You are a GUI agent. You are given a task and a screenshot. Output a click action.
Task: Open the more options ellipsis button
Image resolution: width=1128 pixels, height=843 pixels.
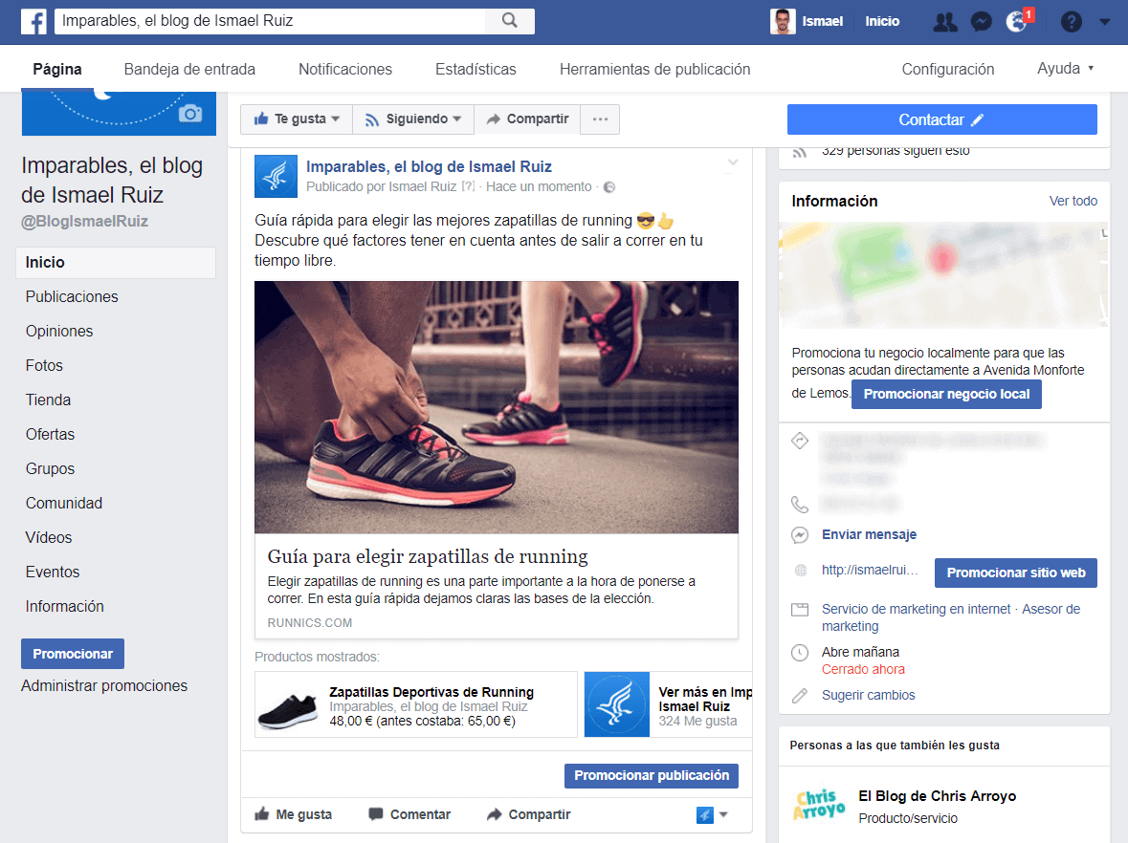[x=600, y=119]
